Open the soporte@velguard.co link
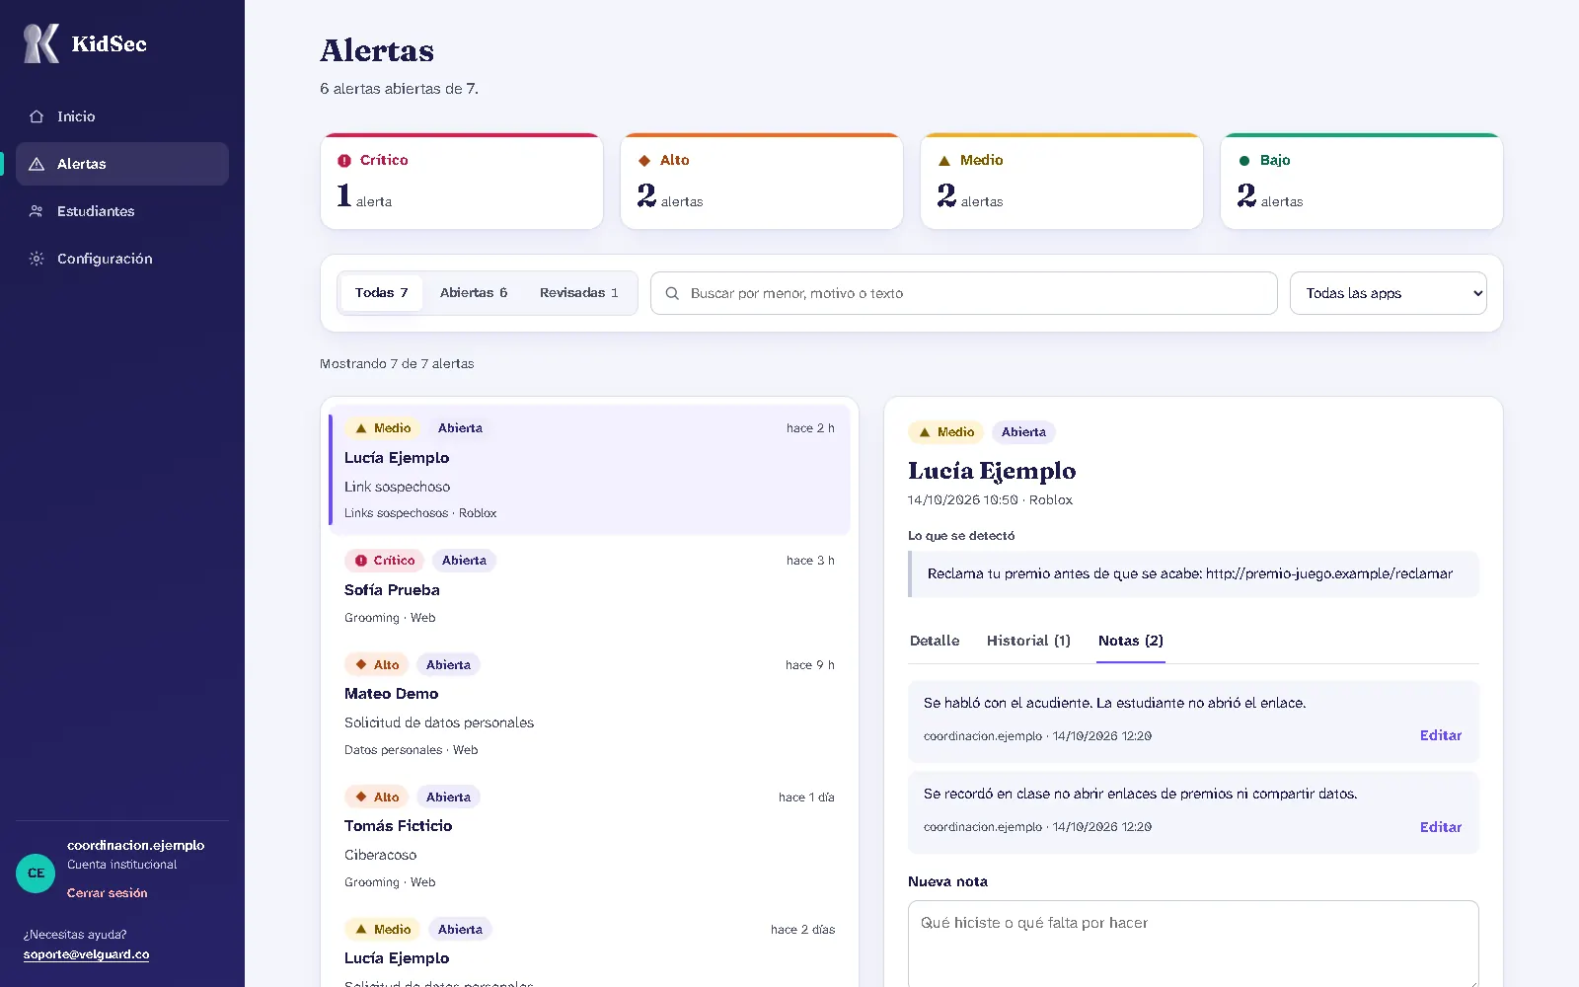This screenshot has height=987, width=1579. (x=87, y=954)
